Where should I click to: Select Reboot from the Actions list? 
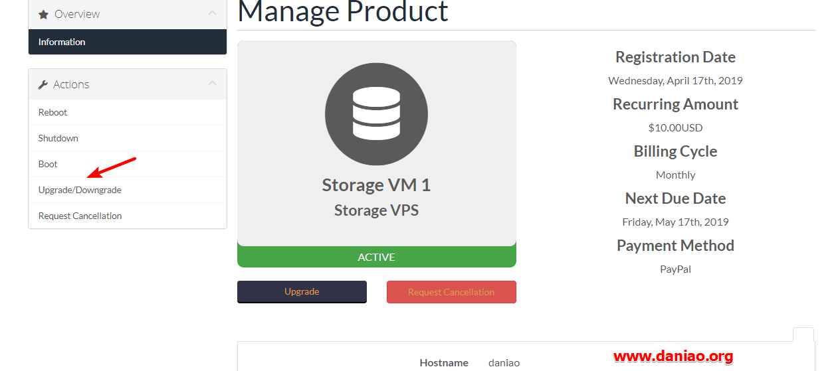pos(128,112)
